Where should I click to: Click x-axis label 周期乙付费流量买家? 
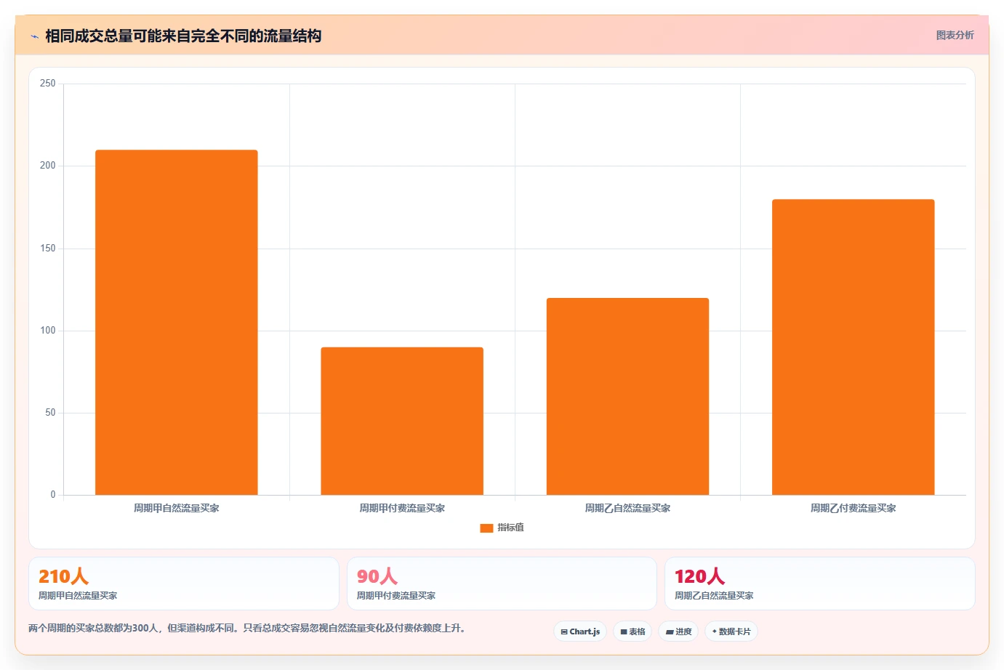[853, 509]
